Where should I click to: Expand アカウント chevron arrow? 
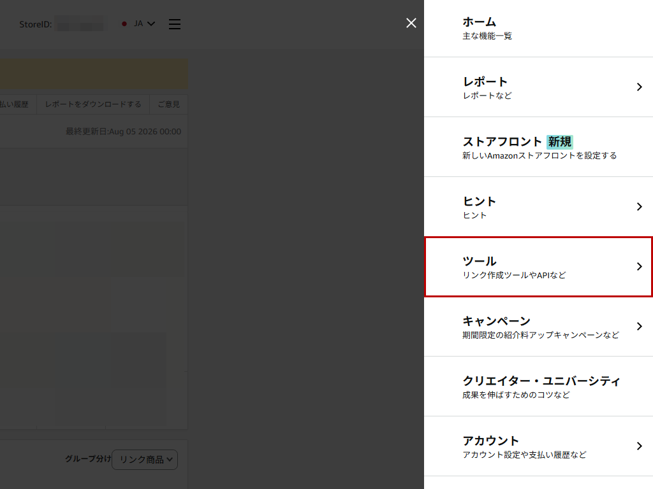click(x=639, y=446)
